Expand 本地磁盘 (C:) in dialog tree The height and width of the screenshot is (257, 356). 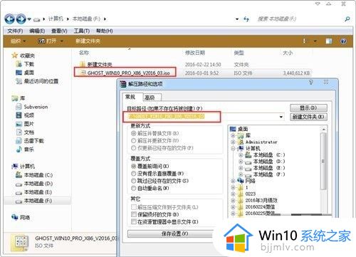241,155
